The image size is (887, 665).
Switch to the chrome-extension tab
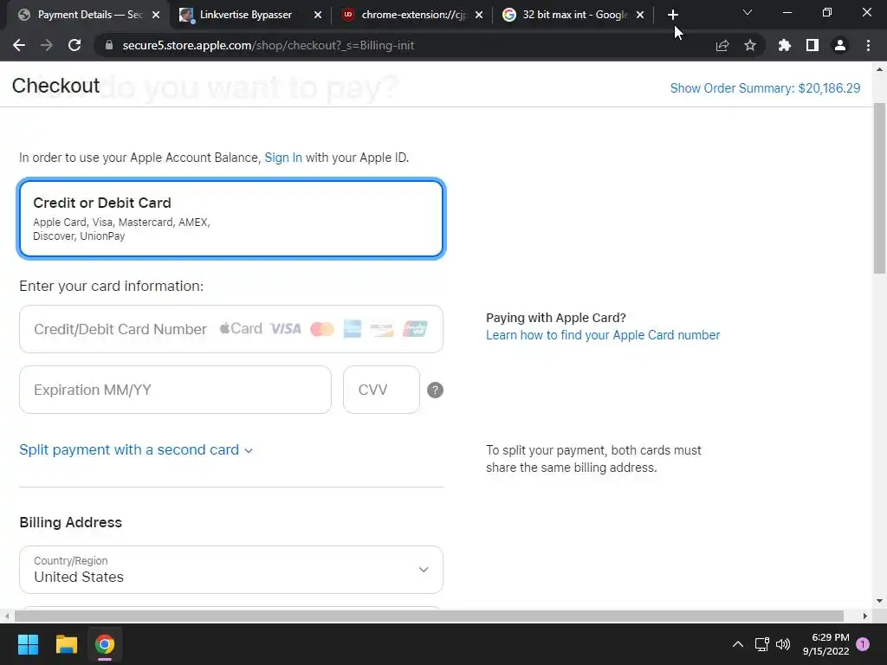pyautogui.click(x=413, y=15)
